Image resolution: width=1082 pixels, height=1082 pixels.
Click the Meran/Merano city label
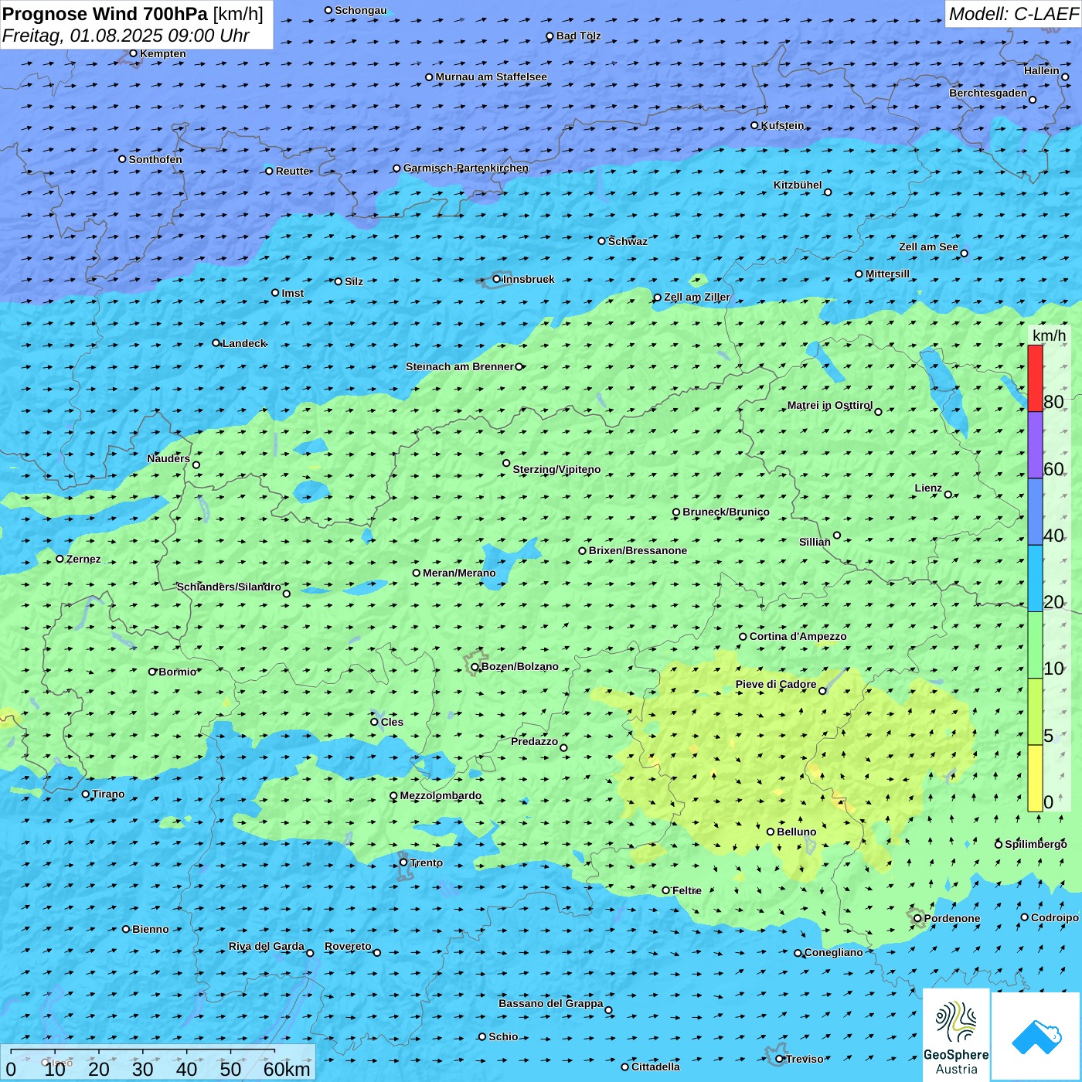coord(459,573)
